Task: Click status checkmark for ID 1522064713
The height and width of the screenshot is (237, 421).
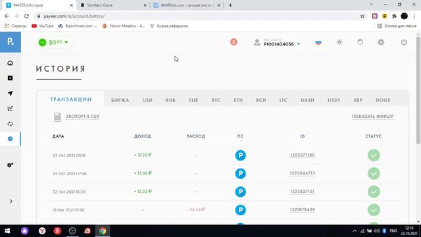Action: click(374, 174)
